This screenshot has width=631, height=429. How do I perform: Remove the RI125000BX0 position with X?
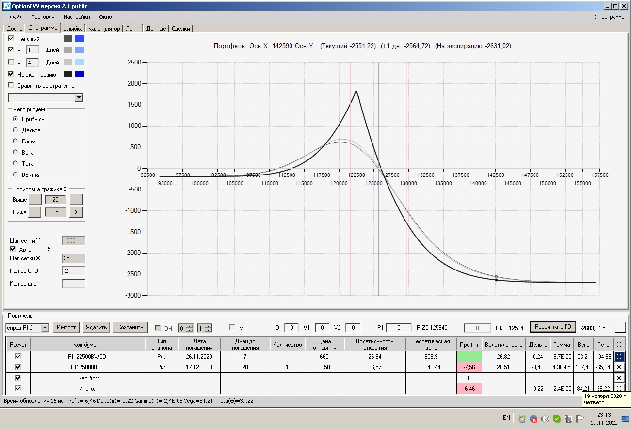[619, 367]
